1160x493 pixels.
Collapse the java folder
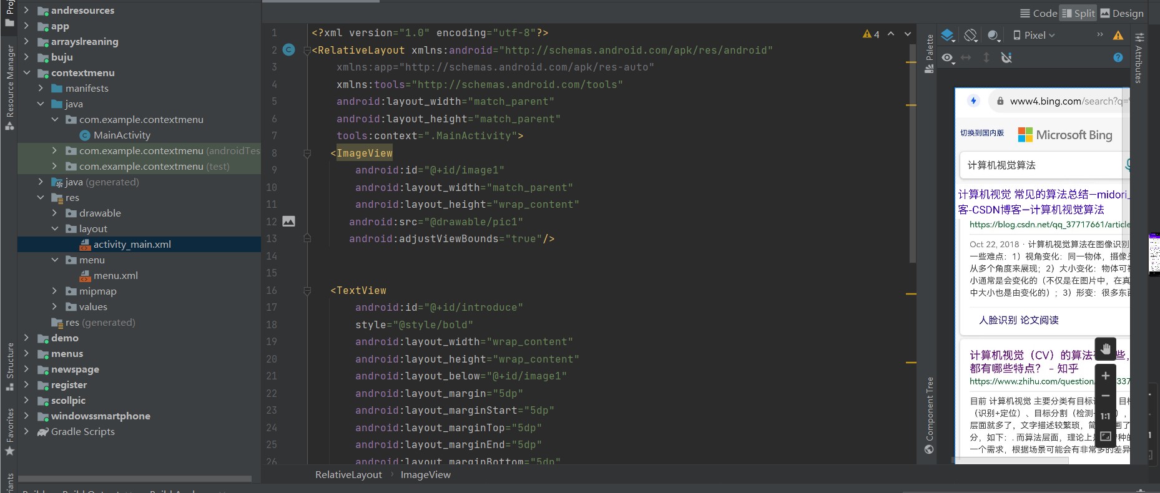(41, 104)
